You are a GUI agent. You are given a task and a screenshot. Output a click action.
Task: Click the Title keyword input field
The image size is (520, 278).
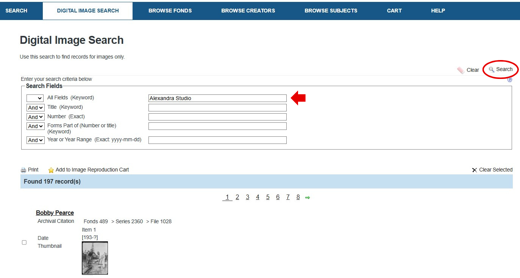[217, 108]
